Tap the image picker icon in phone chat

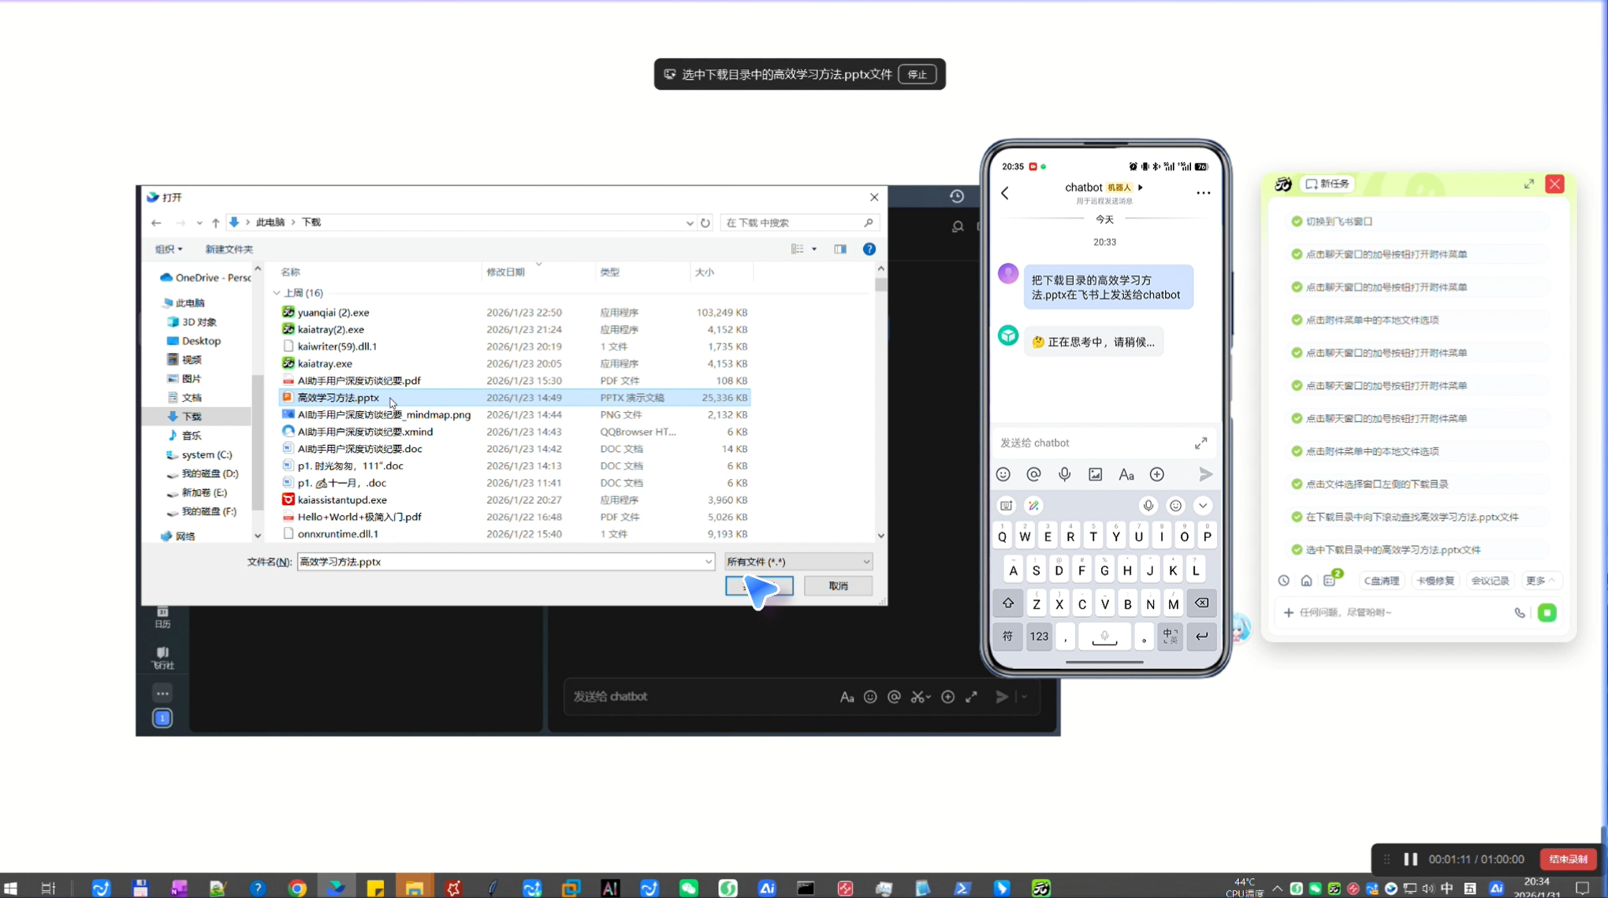click(x=1095, y=474)
